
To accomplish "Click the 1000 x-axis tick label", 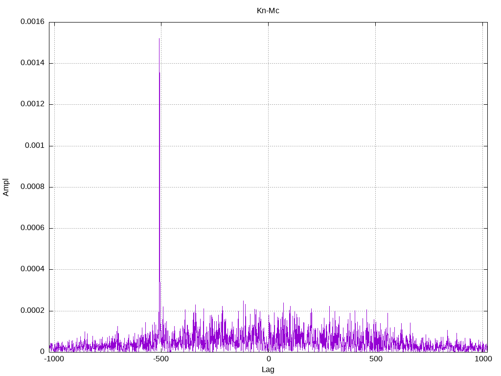I will [483, 359].
